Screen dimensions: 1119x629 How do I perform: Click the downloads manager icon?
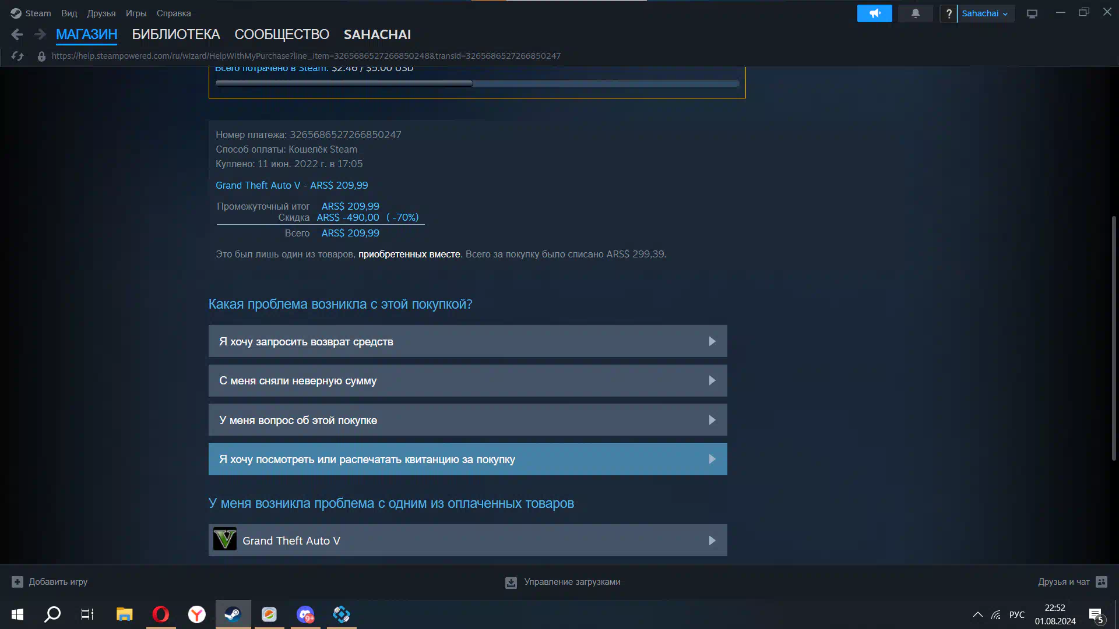coord(511,582)
